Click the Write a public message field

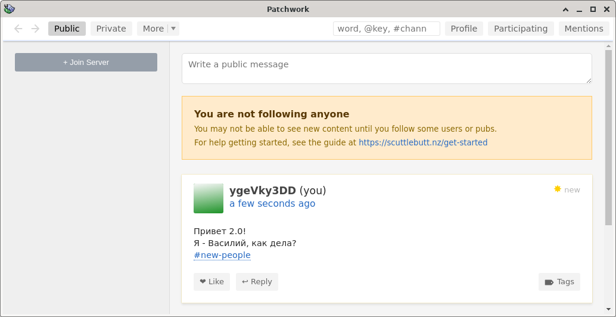pos(387,69)
